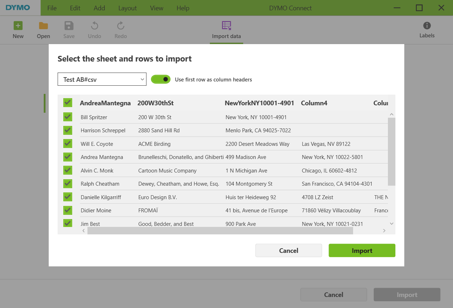Click the green Import button in dialog
The width and height of the screenshot is (453, 308).
[362, 250]
